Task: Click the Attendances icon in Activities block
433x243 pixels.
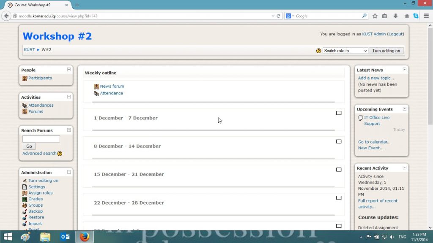Action: (25, 105)
